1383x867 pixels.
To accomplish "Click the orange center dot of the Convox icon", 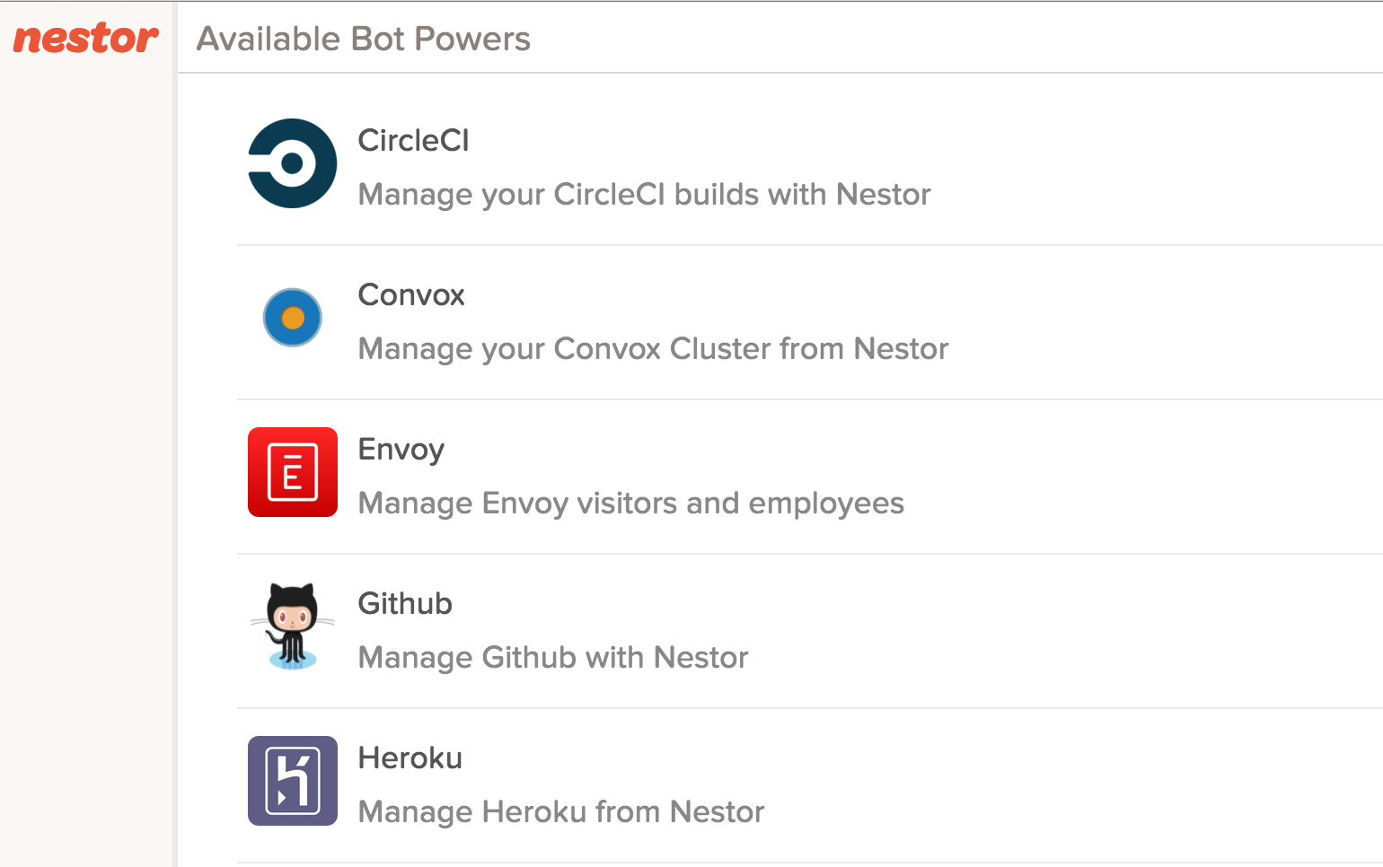I will [x=293, y=318].
